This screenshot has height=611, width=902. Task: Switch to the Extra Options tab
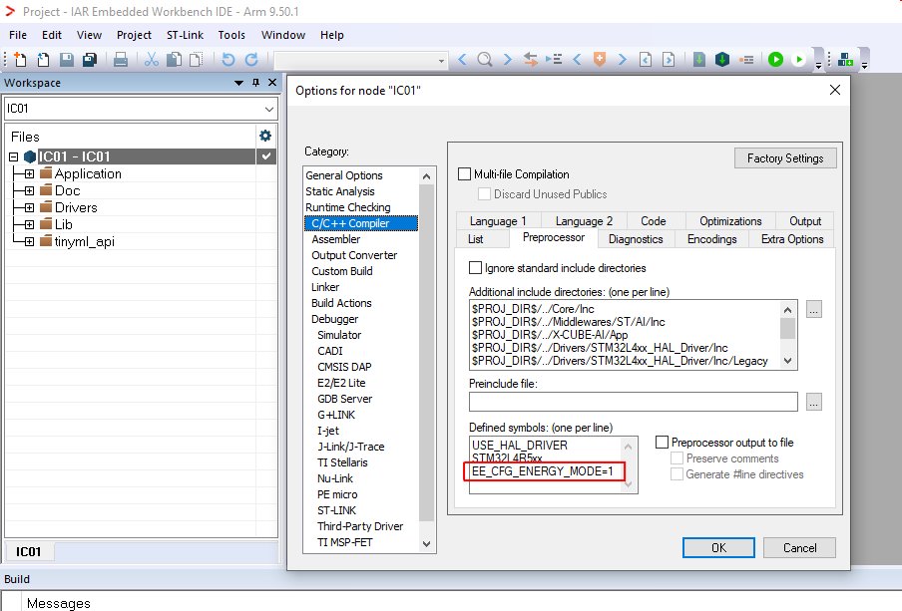[x=792, y=239]
